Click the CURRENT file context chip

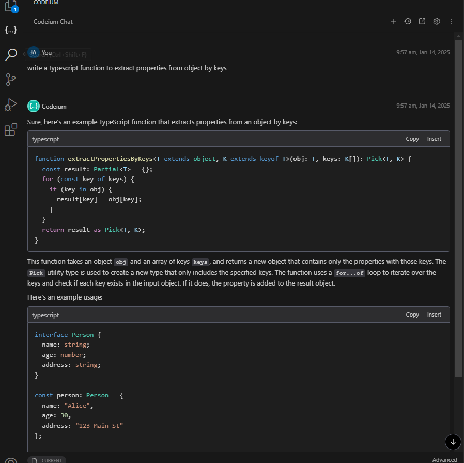click(48, 460)
